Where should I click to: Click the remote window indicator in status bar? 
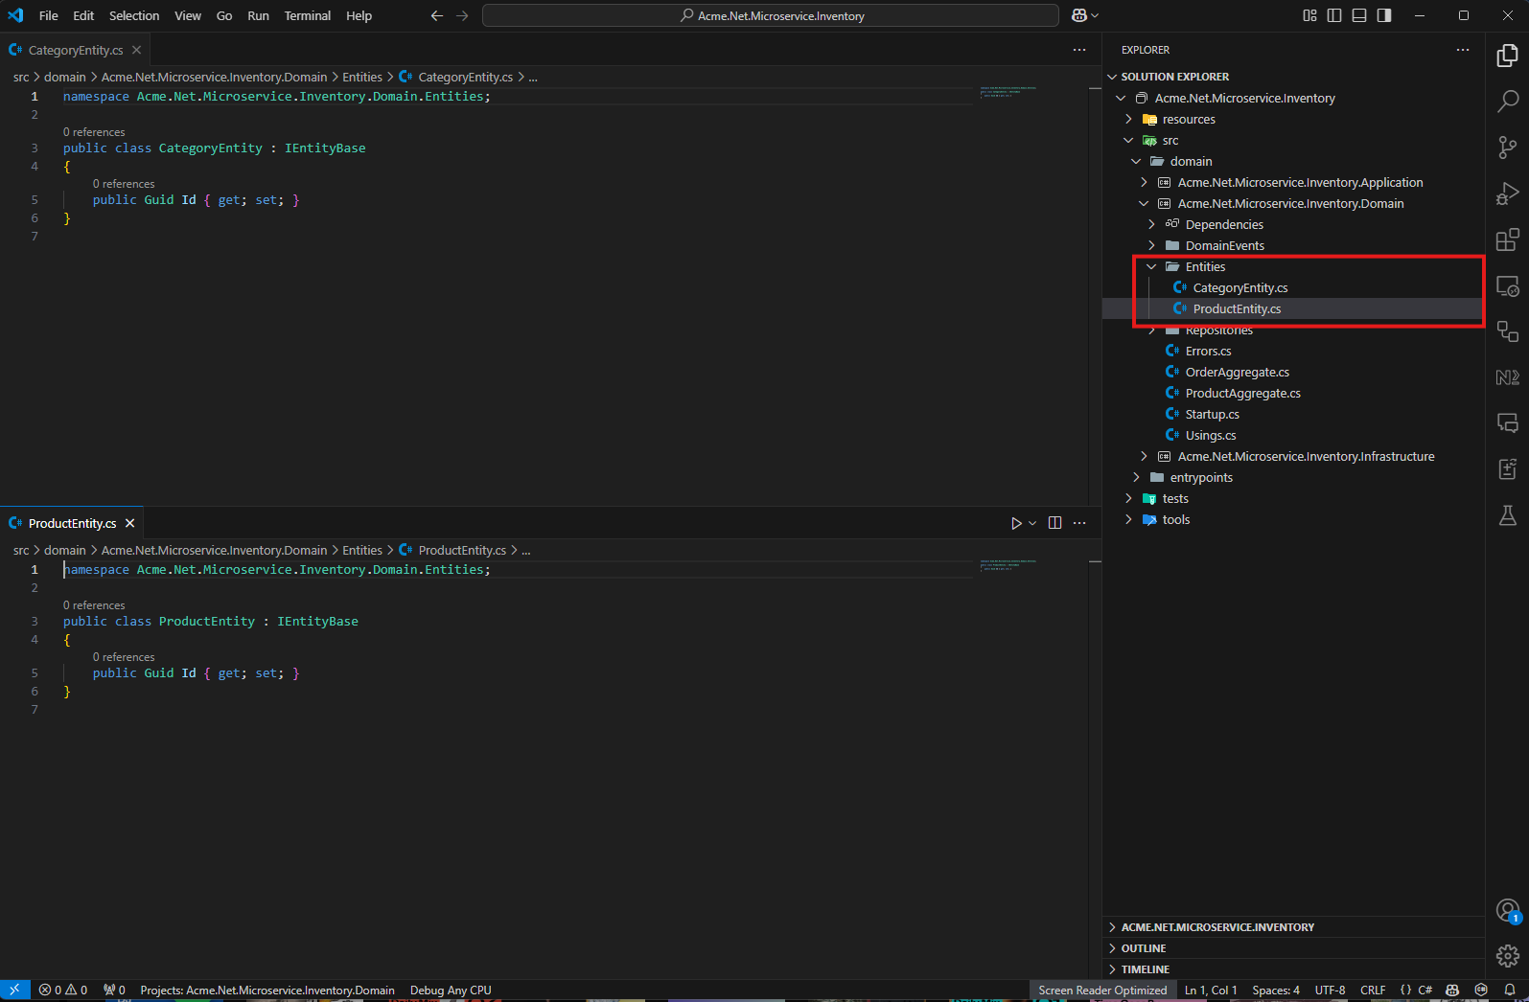point(14,991)
